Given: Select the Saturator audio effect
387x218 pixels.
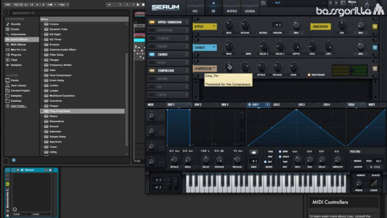Looking at the screenshot, I should coord(55,131).
